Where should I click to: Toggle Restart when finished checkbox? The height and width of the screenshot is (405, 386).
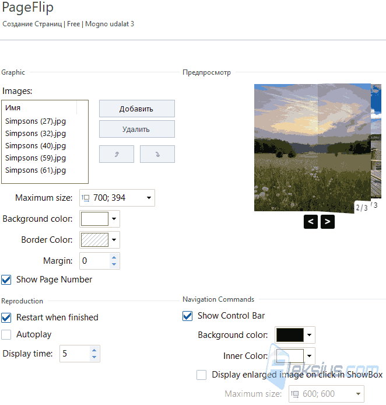coord(6,317)
